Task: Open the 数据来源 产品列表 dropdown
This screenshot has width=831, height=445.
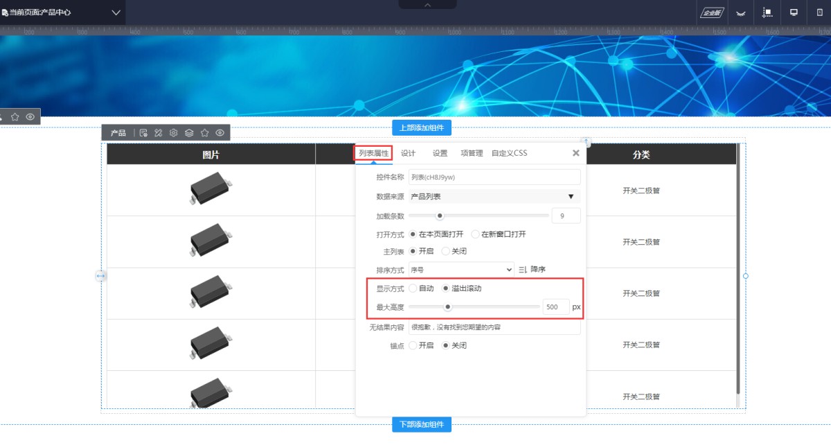Action: click(494, 197)
